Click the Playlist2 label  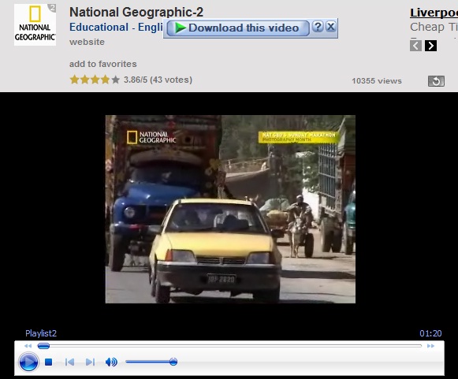41,333
